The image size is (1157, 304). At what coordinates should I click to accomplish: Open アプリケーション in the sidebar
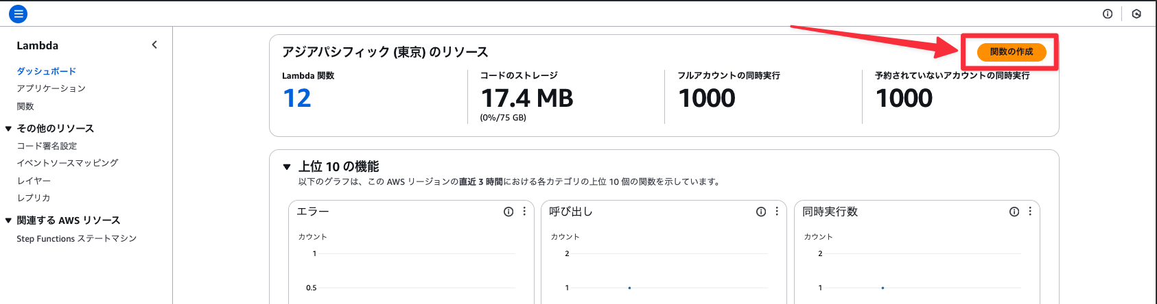51,88
